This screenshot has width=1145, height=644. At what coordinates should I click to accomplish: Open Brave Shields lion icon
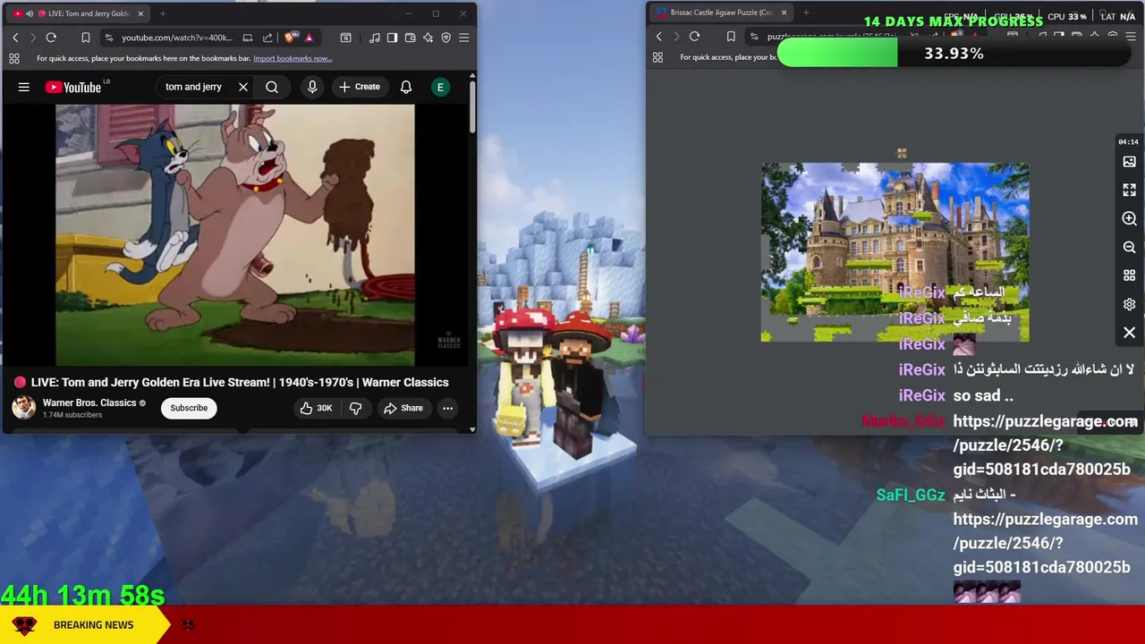[290, 38]
